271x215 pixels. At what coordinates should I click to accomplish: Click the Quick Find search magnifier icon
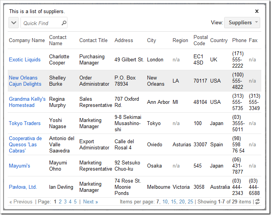click(x=64, y=23)
